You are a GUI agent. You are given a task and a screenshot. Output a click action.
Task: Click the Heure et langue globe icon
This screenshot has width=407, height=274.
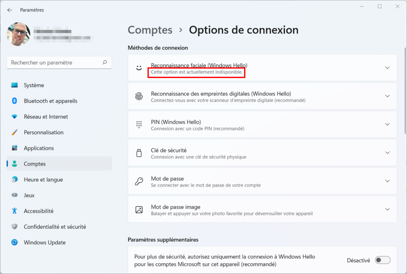tap(15, 179)
